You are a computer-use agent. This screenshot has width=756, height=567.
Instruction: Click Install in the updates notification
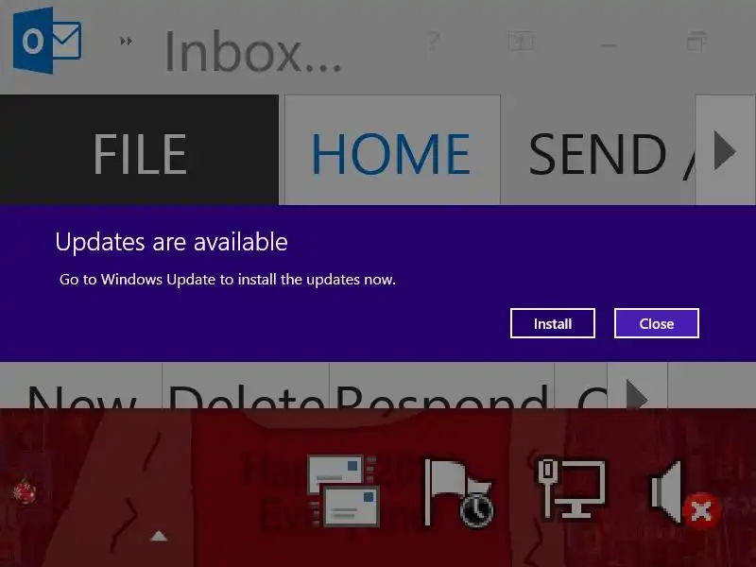[553, 323]
